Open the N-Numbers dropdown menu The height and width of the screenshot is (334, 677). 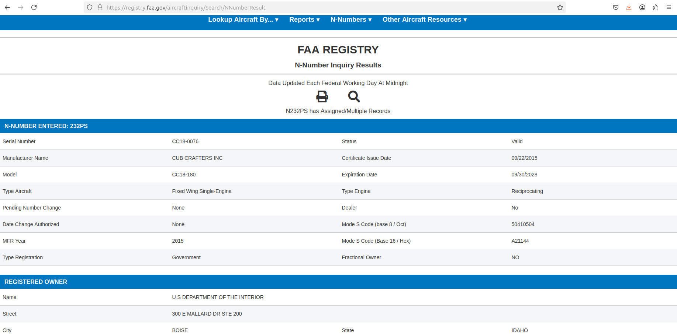[350, 20]
